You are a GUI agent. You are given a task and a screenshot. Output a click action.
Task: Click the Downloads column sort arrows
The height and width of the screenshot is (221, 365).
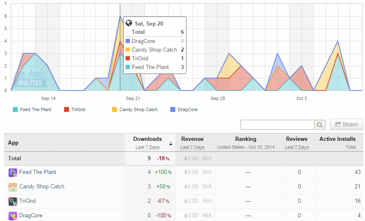(171, 143)
